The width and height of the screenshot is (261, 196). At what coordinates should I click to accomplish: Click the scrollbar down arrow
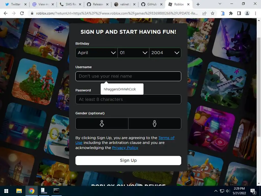(259, 184)
